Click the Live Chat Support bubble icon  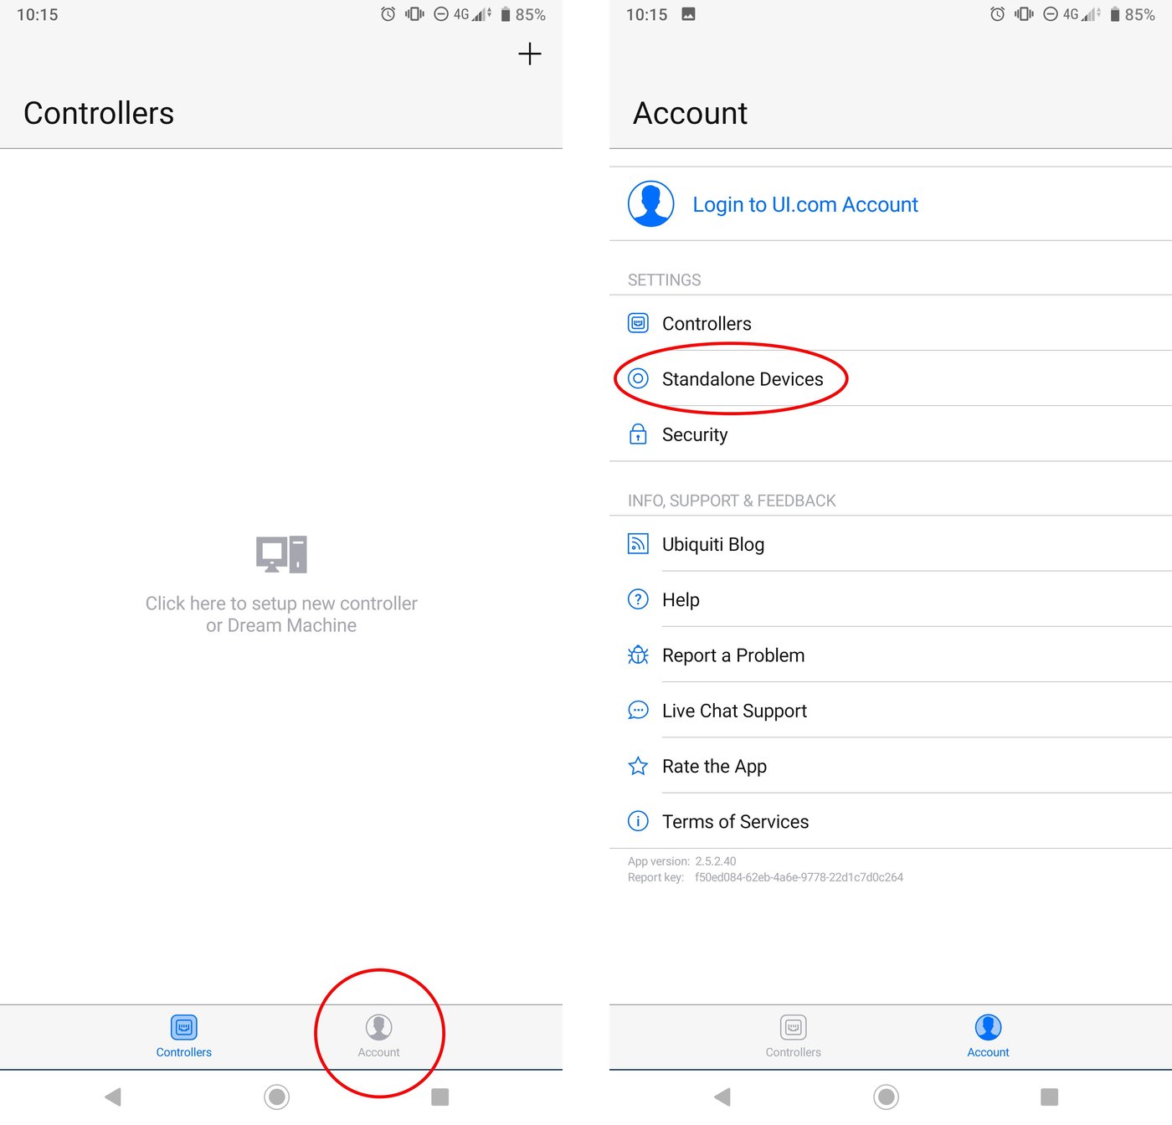click(x=638, y=711)
